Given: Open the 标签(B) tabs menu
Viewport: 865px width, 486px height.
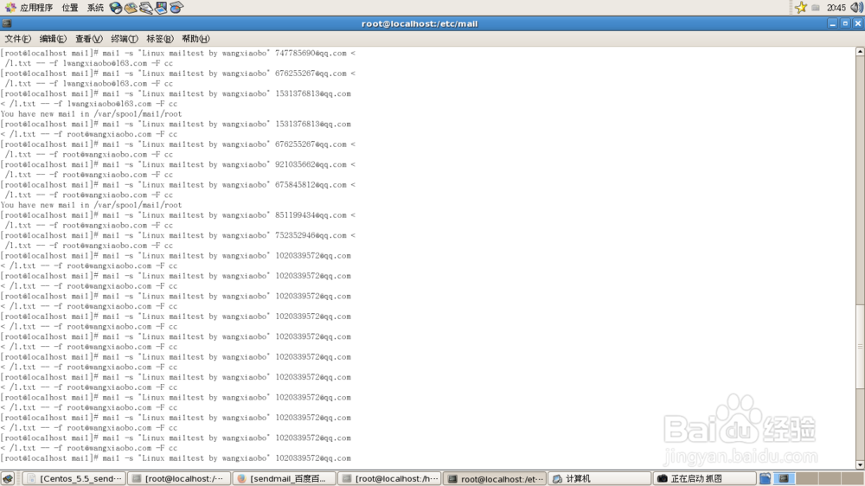Looking at the screenshot, I should pos(159,39).
